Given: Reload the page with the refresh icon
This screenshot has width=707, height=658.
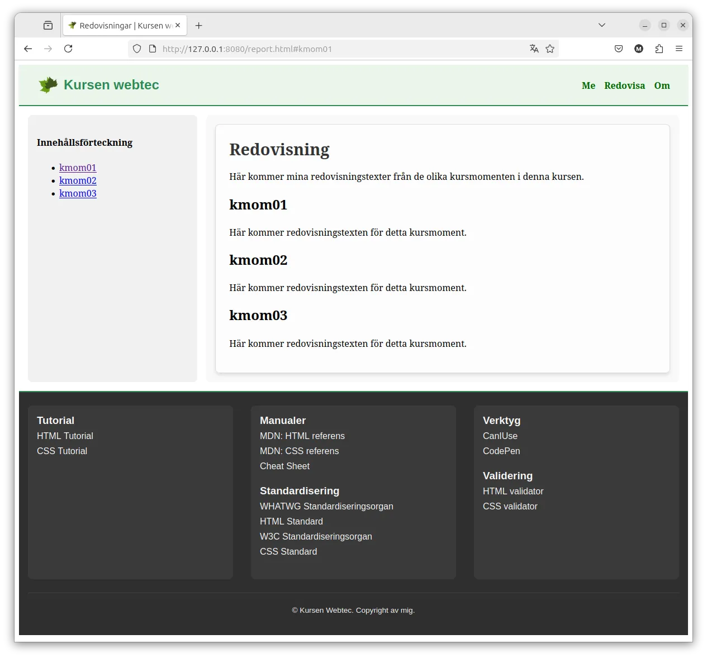Looking at the screenshot, I should (x=68, y=49).
